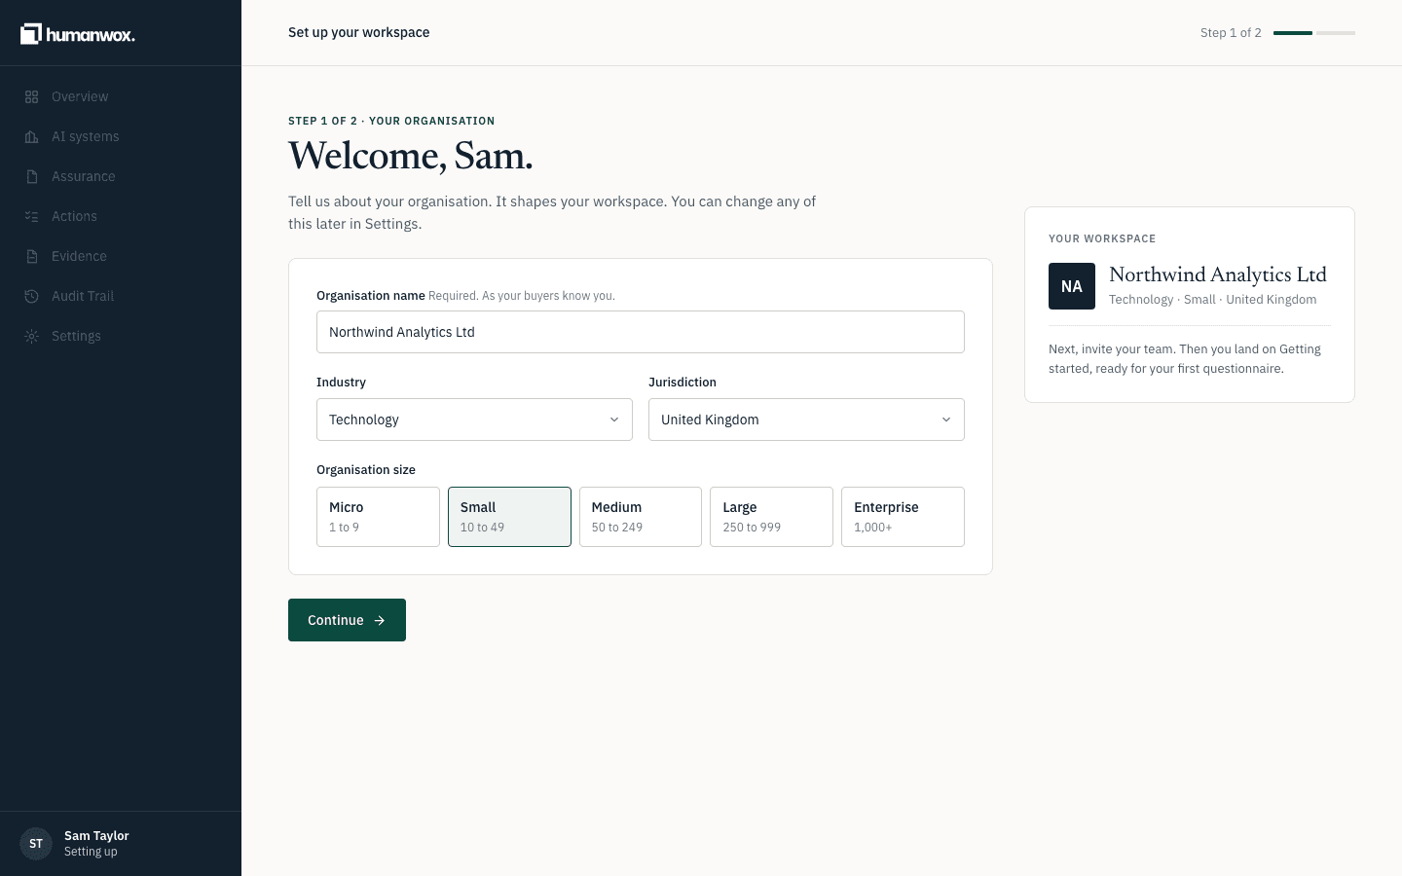Viewport: 1402px width, 876px height.
Task: Click the step progress bar
Action: coord(1314,33)
